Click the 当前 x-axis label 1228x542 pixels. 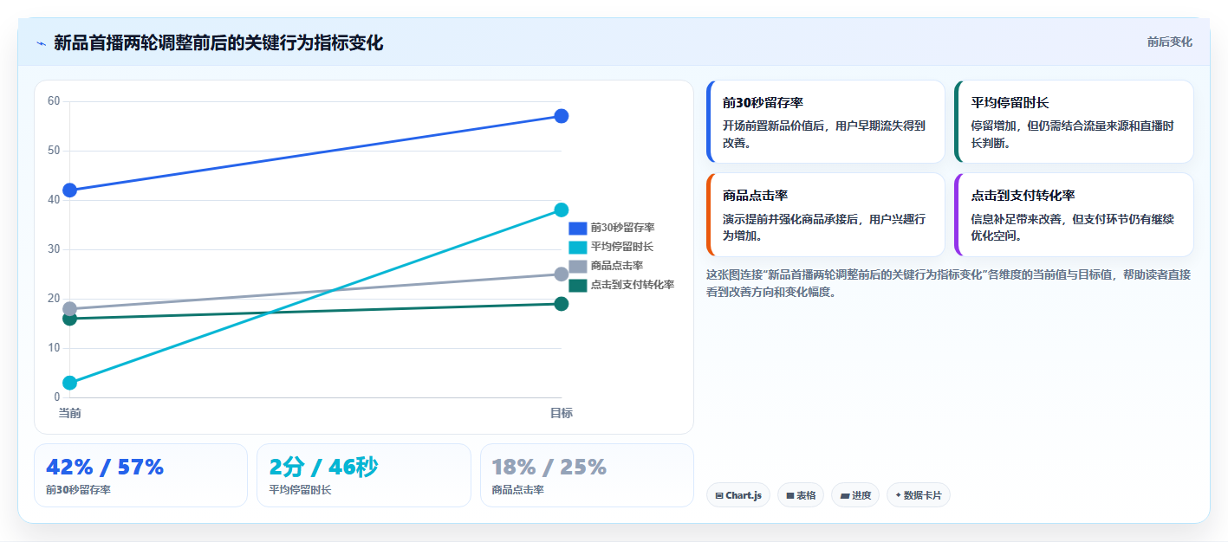click(70, 413)
